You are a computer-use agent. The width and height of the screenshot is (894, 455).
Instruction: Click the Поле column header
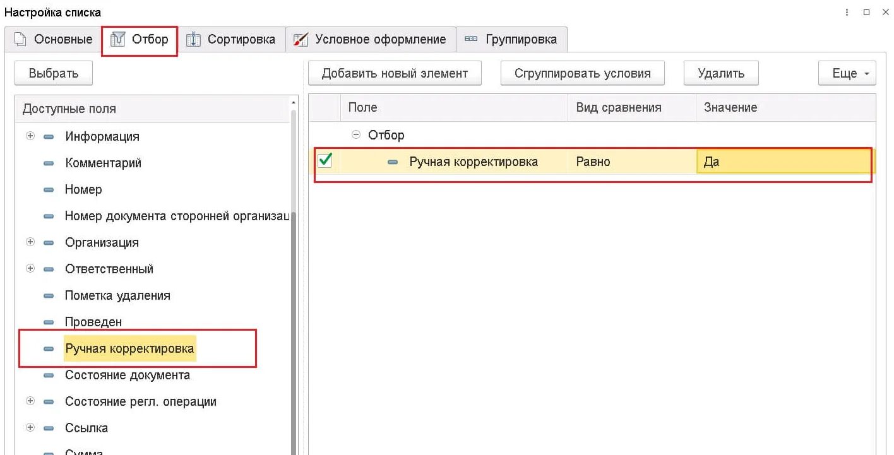455,107
